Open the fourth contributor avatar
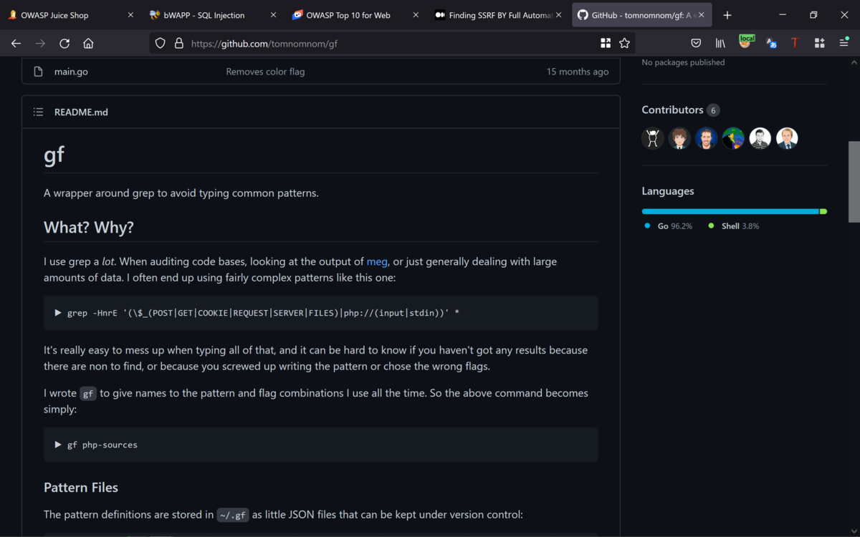This screenshot has width=860, height=537. pos(733,138)
